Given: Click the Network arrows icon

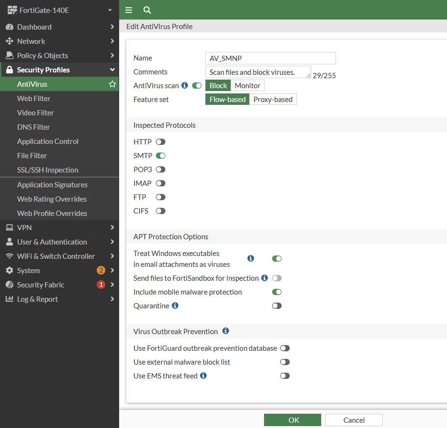Looking at the screenshot, I should 10,41.
